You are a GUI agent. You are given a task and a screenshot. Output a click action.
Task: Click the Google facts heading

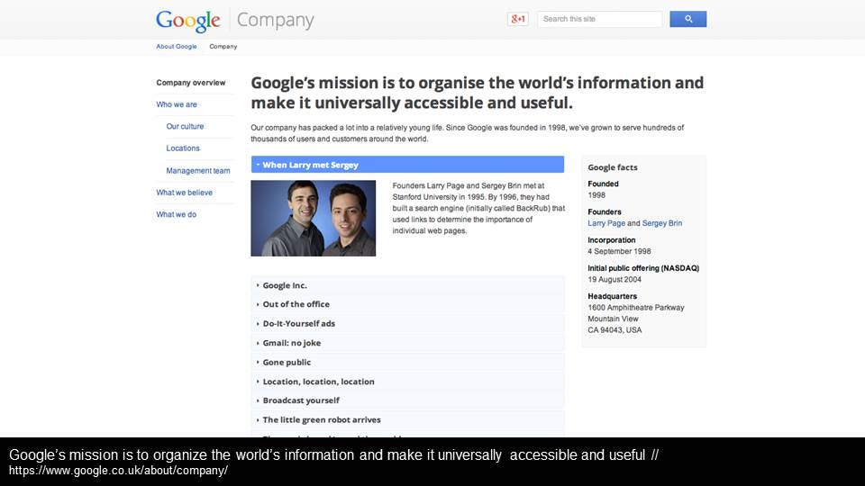(613, 167)
